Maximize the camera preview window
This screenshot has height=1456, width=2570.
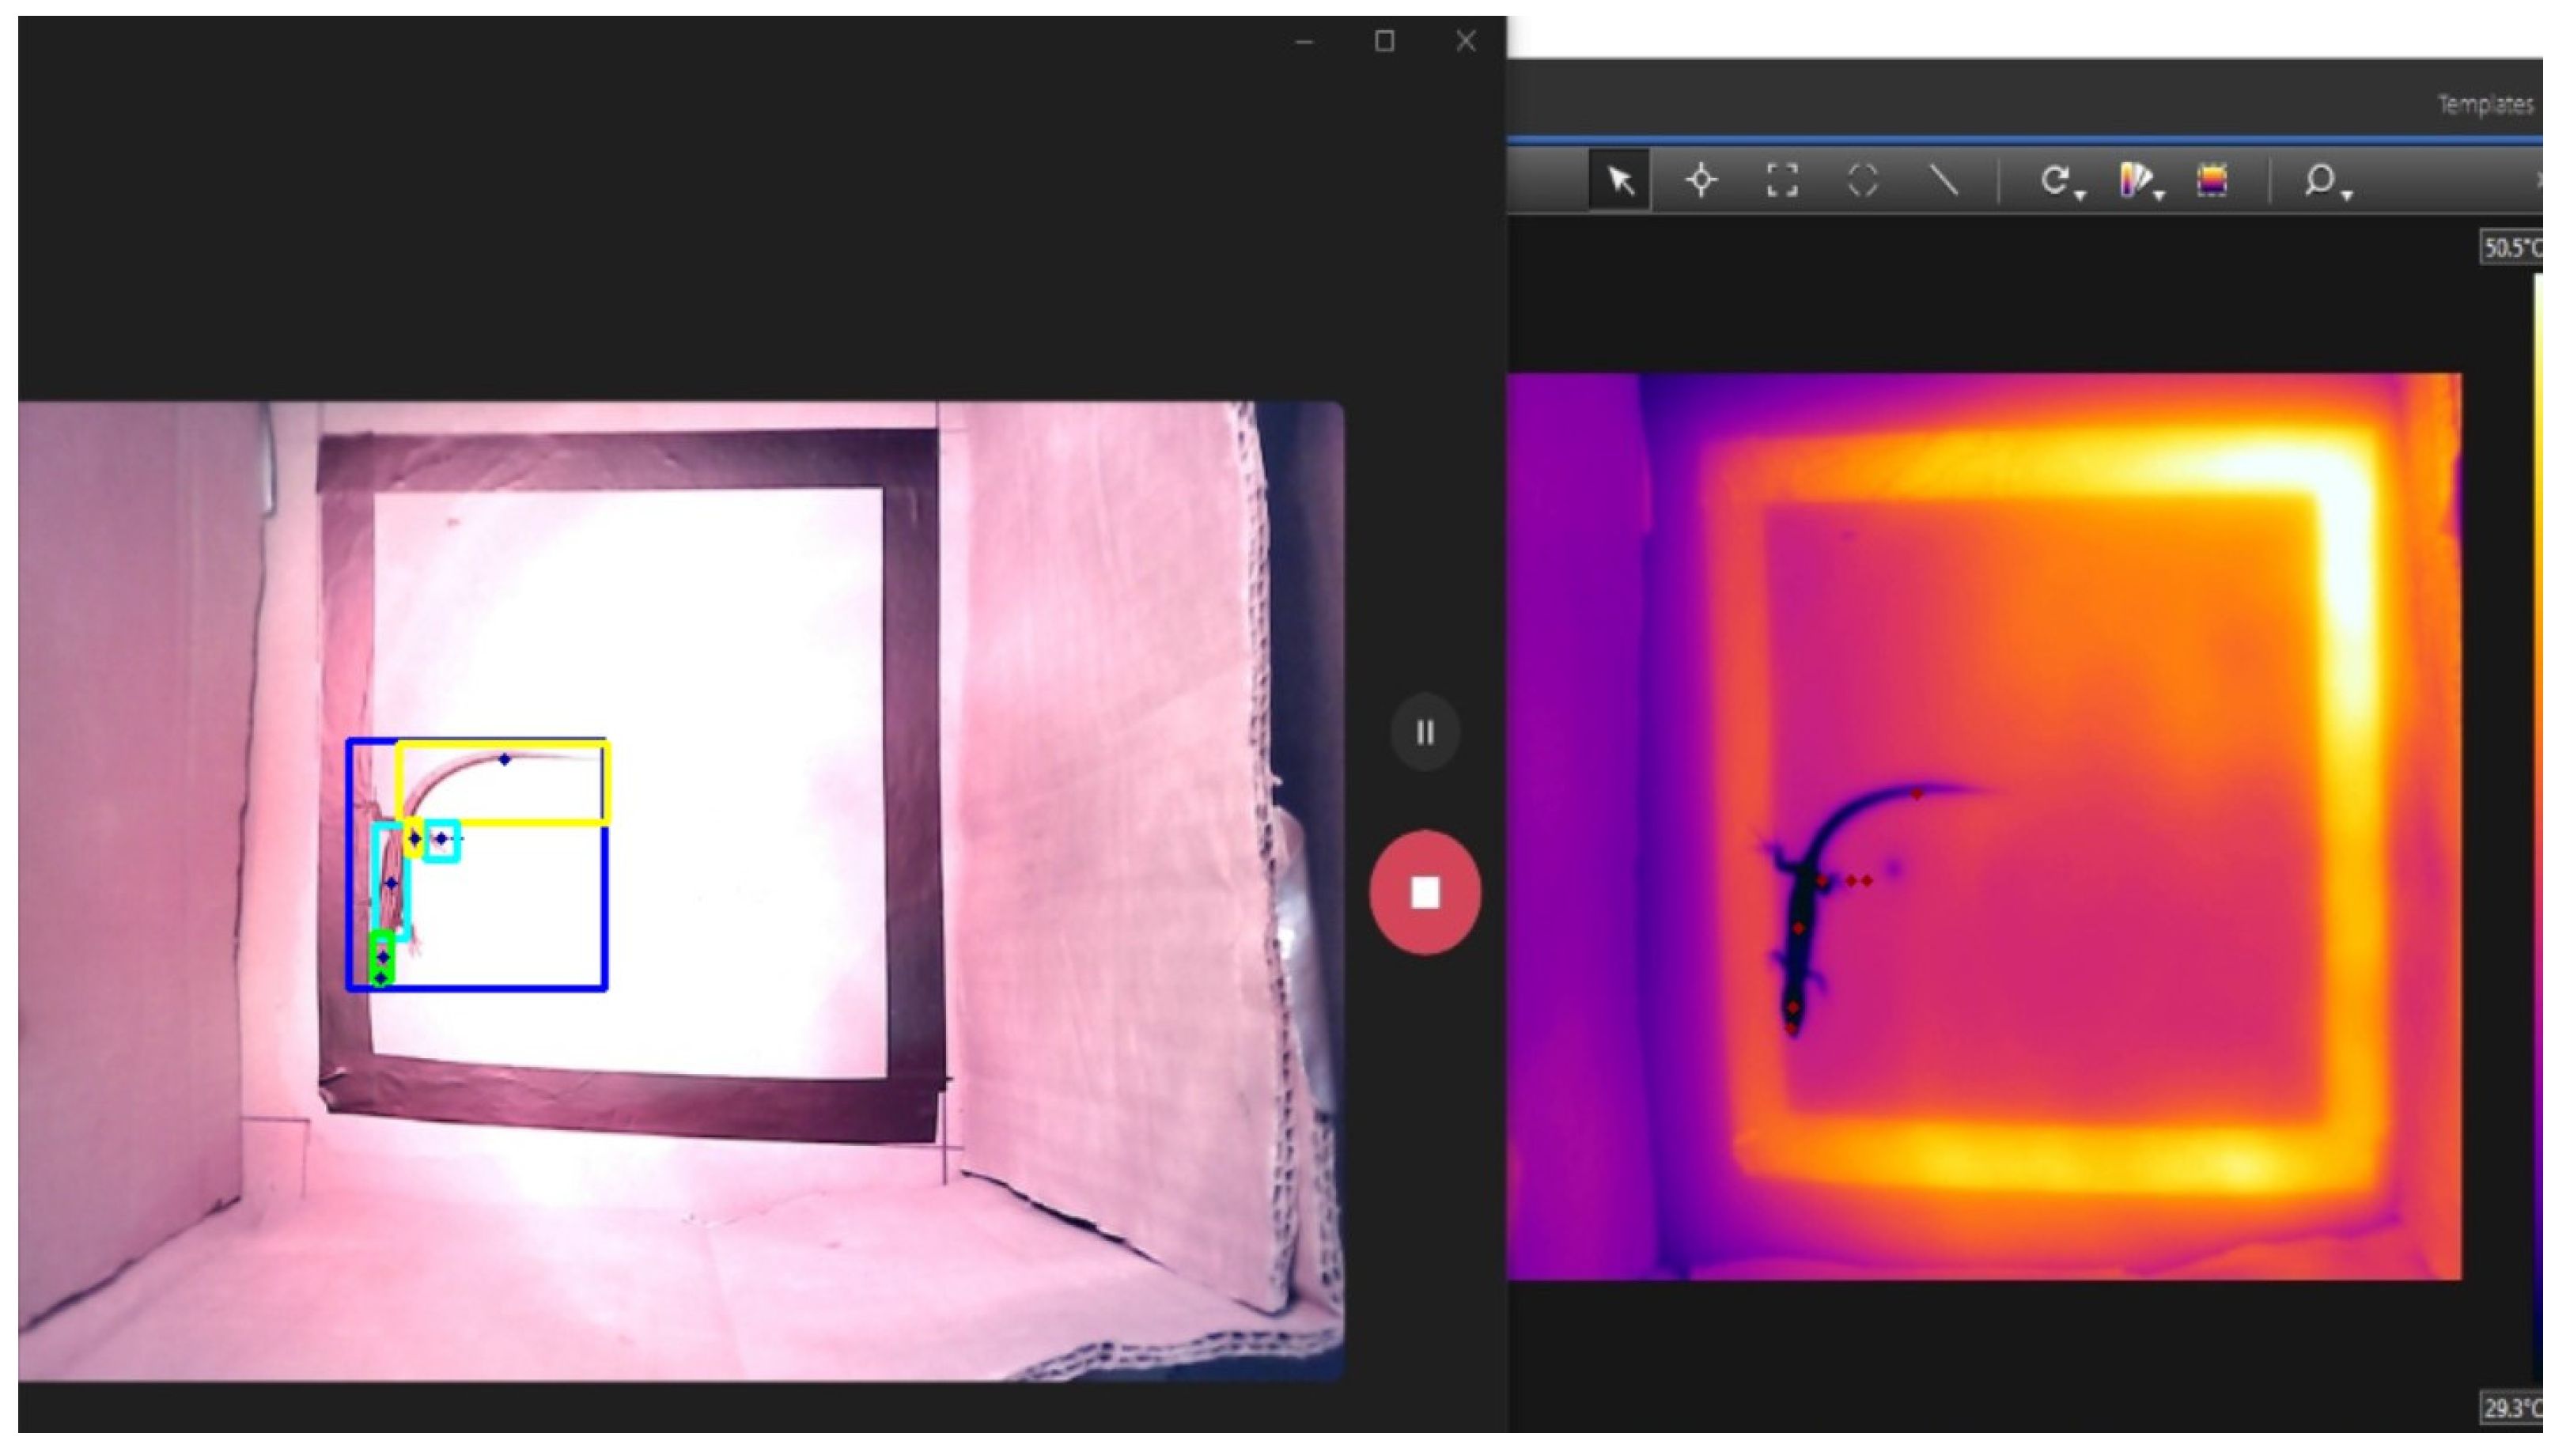click(1385, 41)
